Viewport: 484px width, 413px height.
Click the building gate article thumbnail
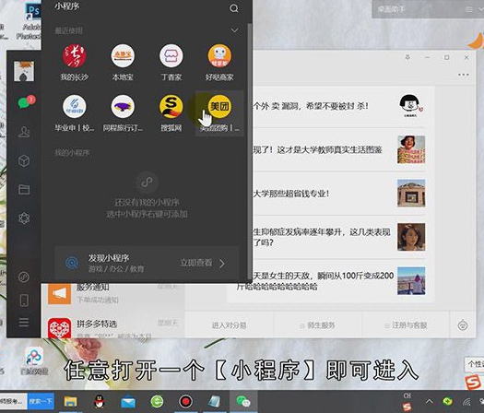(x=411, y=194)
